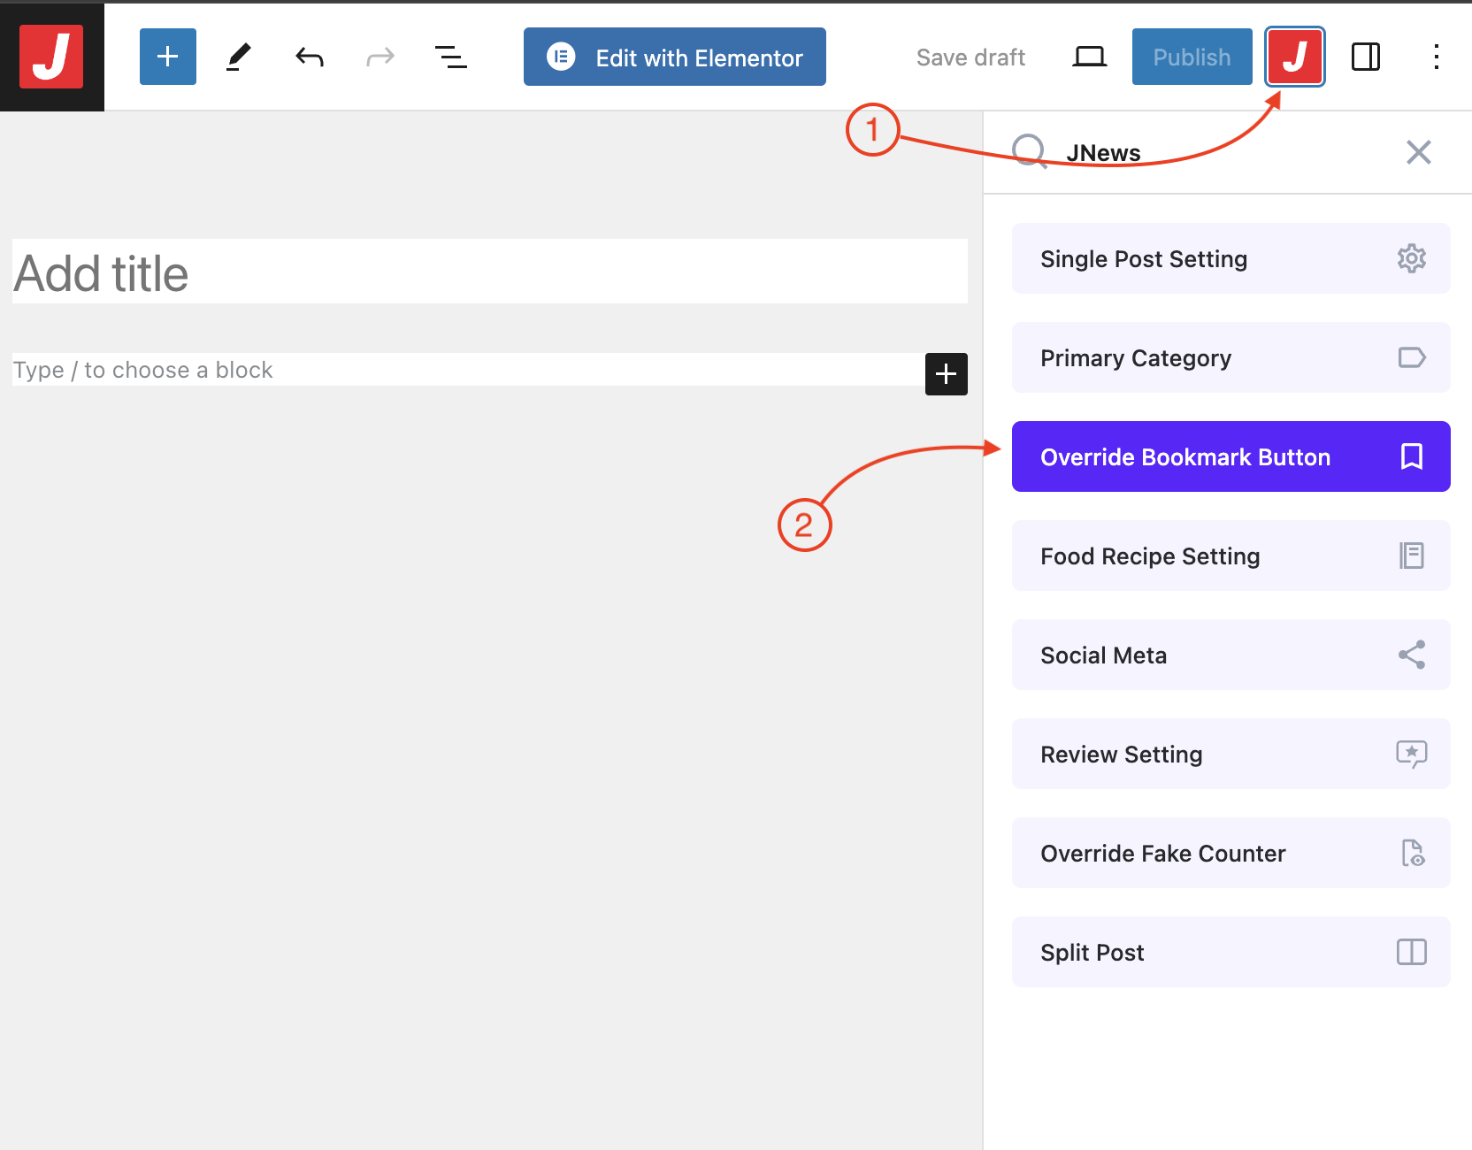
Task: Open the block inserter plus button in toolbar
Action: tap(167, 57)
